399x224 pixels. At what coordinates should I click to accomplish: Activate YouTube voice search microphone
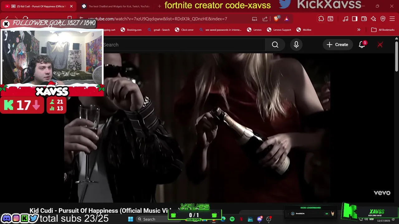pyautogui.click(x=296, y=45)
